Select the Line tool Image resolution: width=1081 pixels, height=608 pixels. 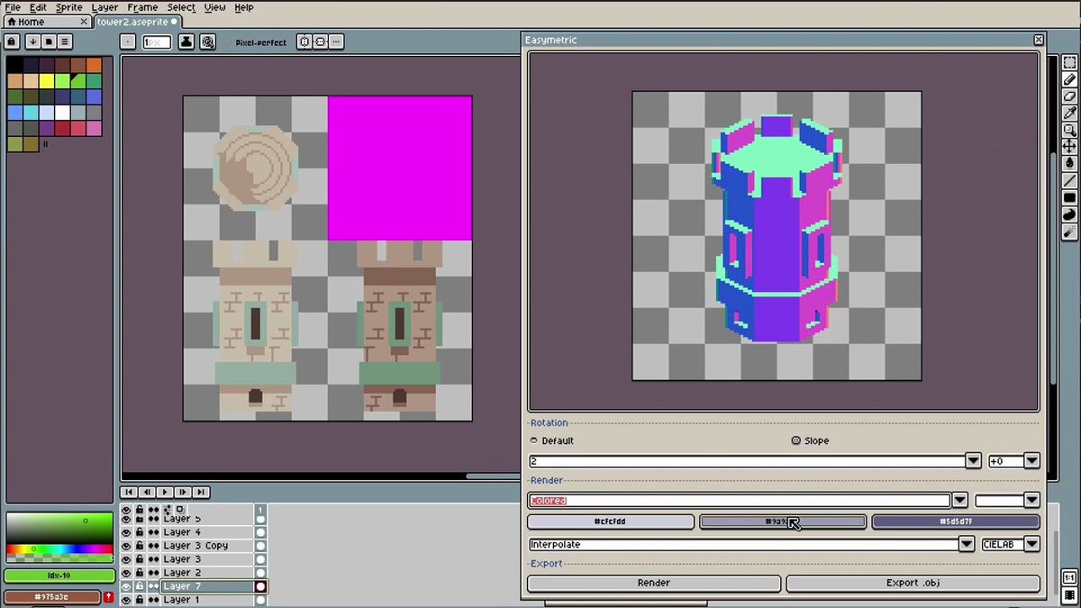coord(1069,180)
